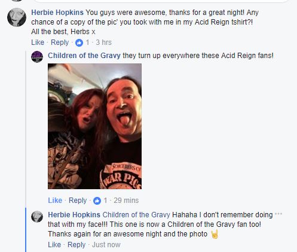Open Herbie Hopkins' name in last reply
The image size is (297, 252).
coord(74,215)
